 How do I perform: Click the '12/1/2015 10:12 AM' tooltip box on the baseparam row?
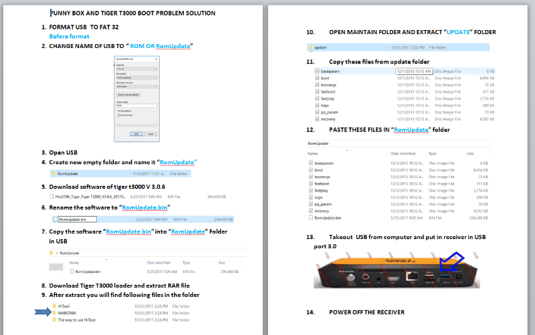click(x=414, y=71)
